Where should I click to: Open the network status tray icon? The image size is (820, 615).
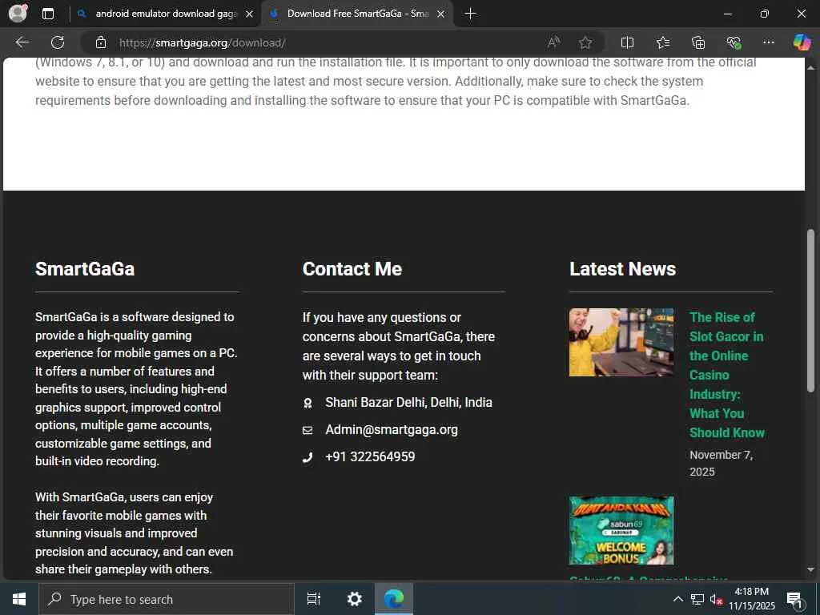click(697, 599)
